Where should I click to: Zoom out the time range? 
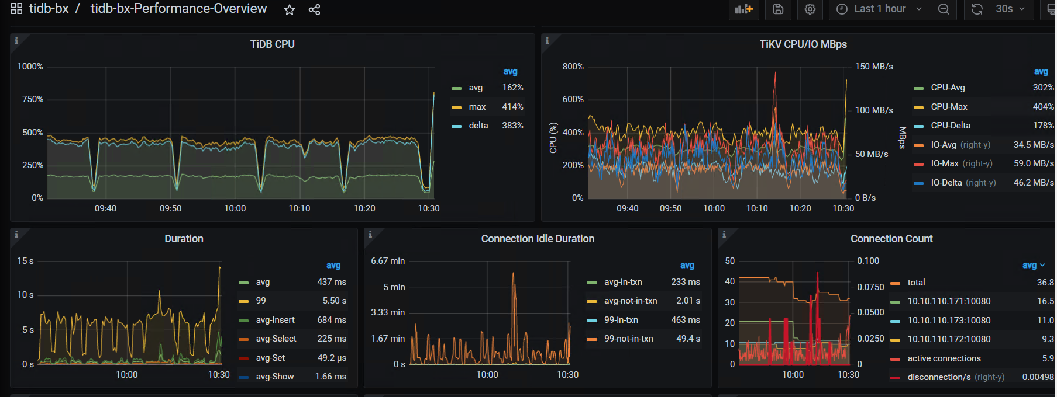point(944,9)
